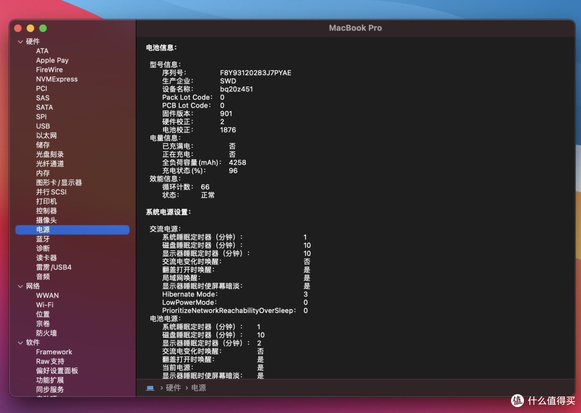Click the Hibernate Mode value 3
Screen dimensions: 581x413
[306, 295]
